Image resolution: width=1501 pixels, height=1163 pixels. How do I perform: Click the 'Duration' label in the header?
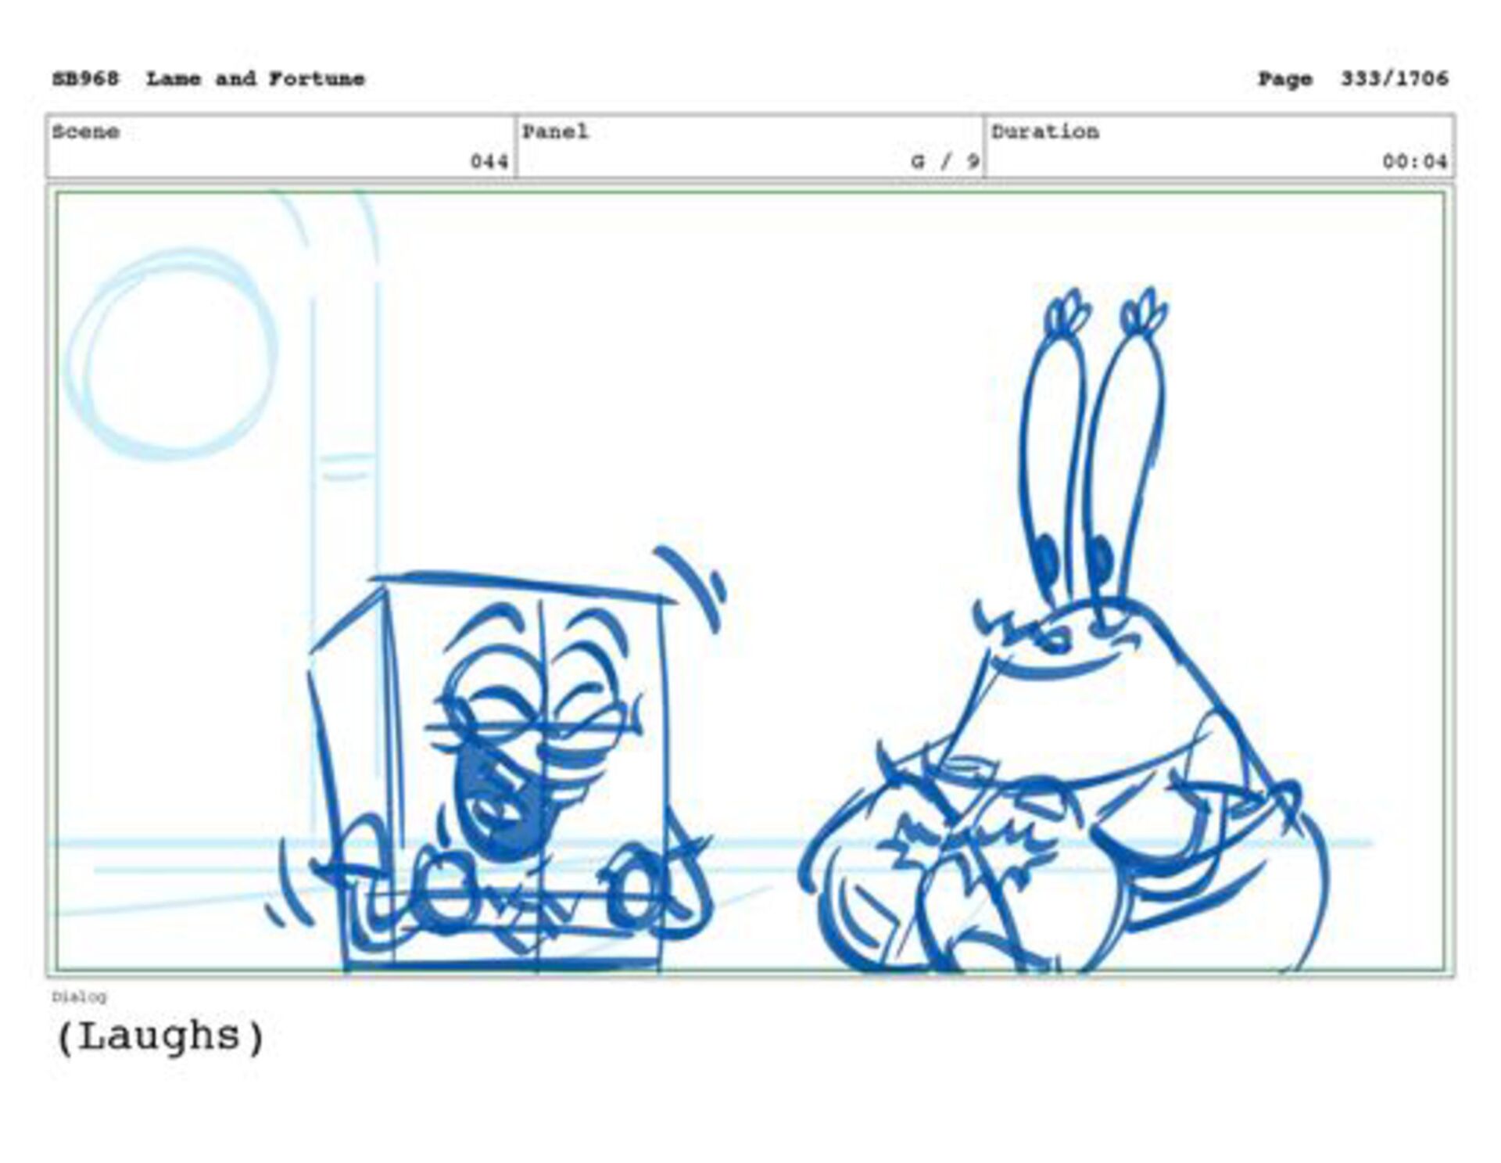click(x=1045, y=131)
